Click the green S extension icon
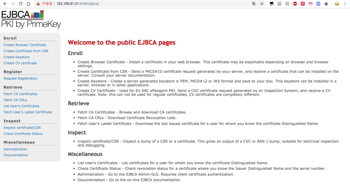Image resolution: width=350 pixels, height=187 pixels. point(287,4)
